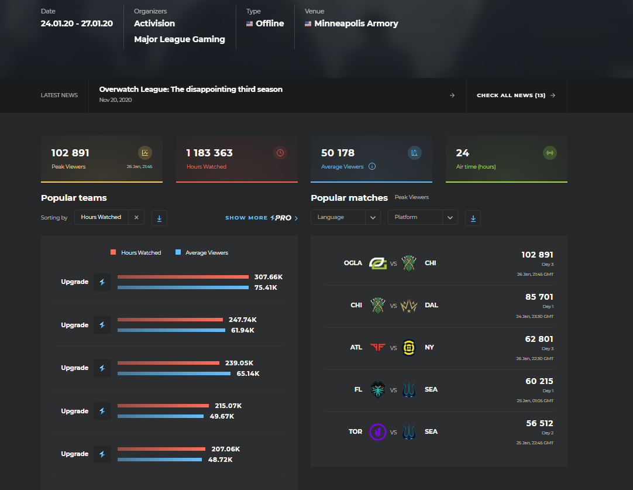Click Upgrade for the 207.06K team
Screen dimensions: 633x490
75,454
